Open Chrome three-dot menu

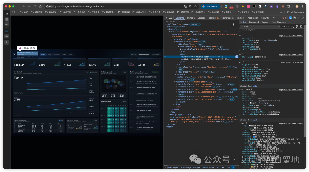[x=303, y=7]
